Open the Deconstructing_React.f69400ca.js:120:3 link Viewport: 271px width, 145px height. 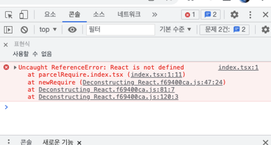tap(108, 97)
